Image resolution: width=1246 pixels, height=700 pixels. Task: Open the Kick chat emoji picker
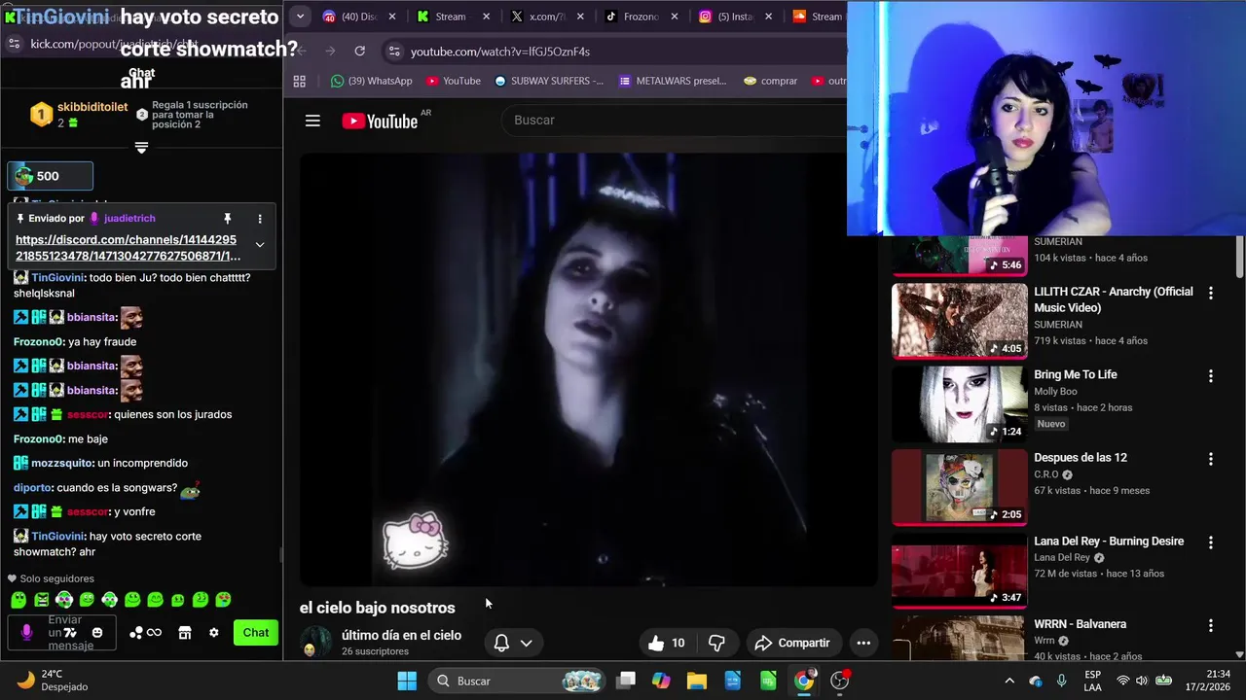[x=96, y=633]
